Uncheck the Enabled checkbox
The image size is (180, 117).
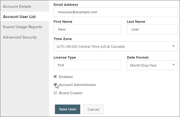click(55, 77)
